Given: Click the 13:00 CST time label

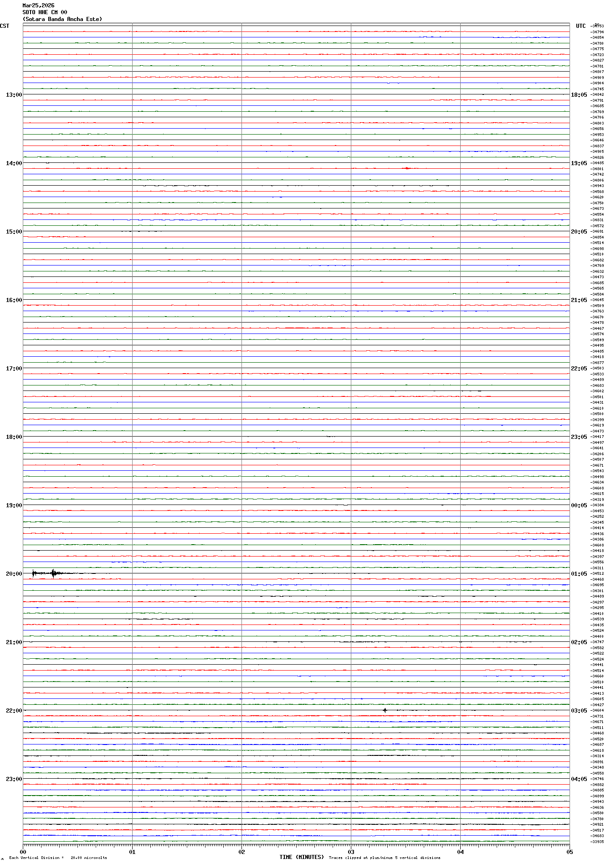Looking at the screenshot, I should tap(14, 95).
